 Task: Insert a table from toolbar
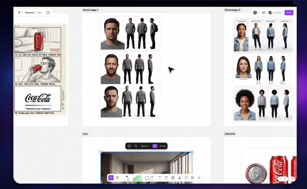(x=173, y=178)
